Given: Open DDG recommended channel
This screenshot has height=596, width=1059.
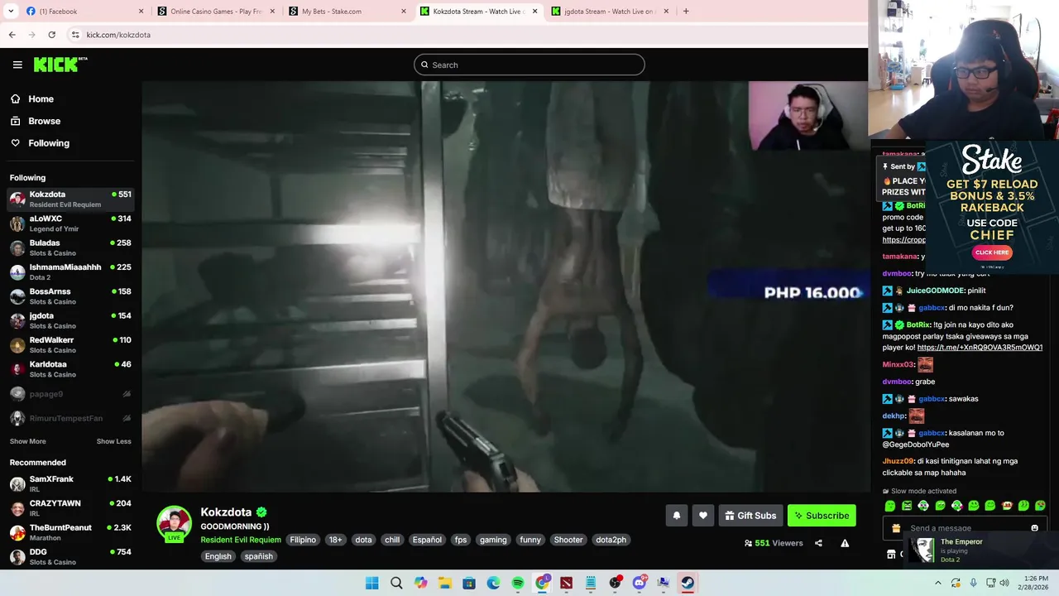Looking at the screenshot, I should pos(70,556).
